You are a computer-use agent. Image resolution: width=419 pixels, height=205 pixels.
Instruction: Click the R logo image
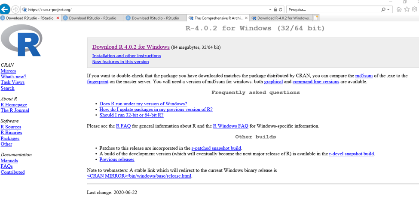[21, 41]
